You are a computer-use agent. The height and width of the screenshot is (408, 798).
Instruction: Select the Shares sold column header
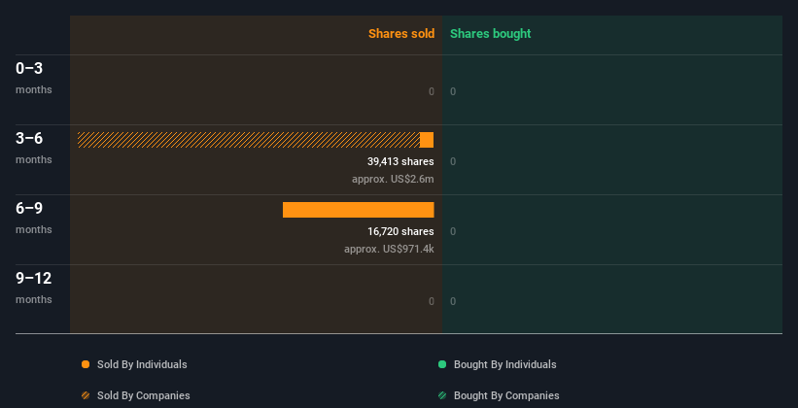point(400,34)
